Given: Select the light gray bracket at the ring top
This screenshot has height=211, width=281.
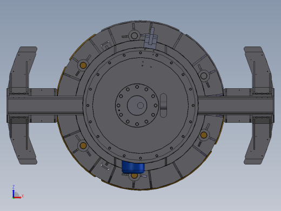Looking at the screenshot, I should tap(151, 39).
